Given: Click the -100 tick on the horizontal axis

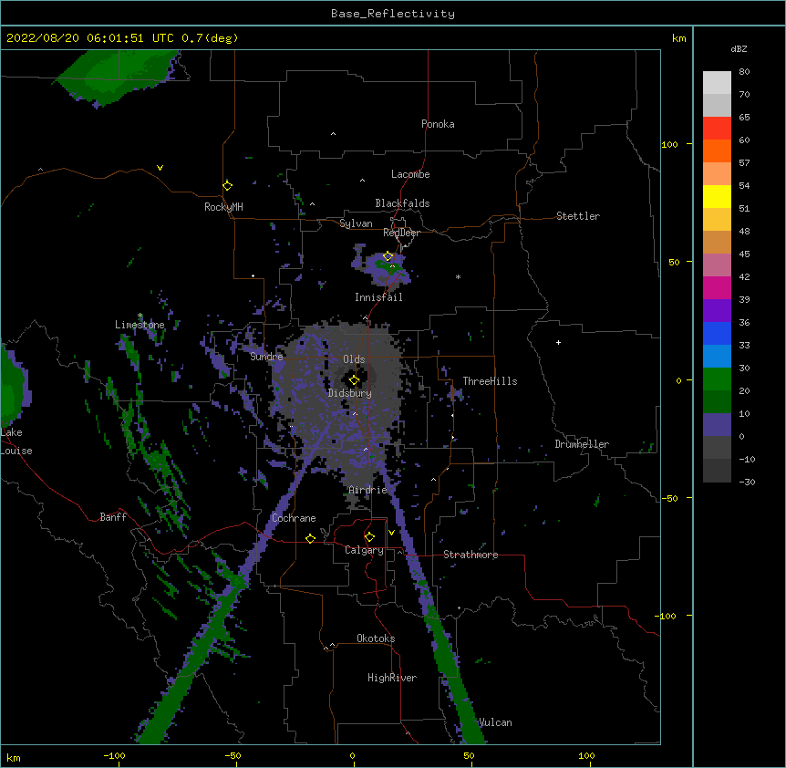Looking at the screenshot, I should tap(114, 755).
